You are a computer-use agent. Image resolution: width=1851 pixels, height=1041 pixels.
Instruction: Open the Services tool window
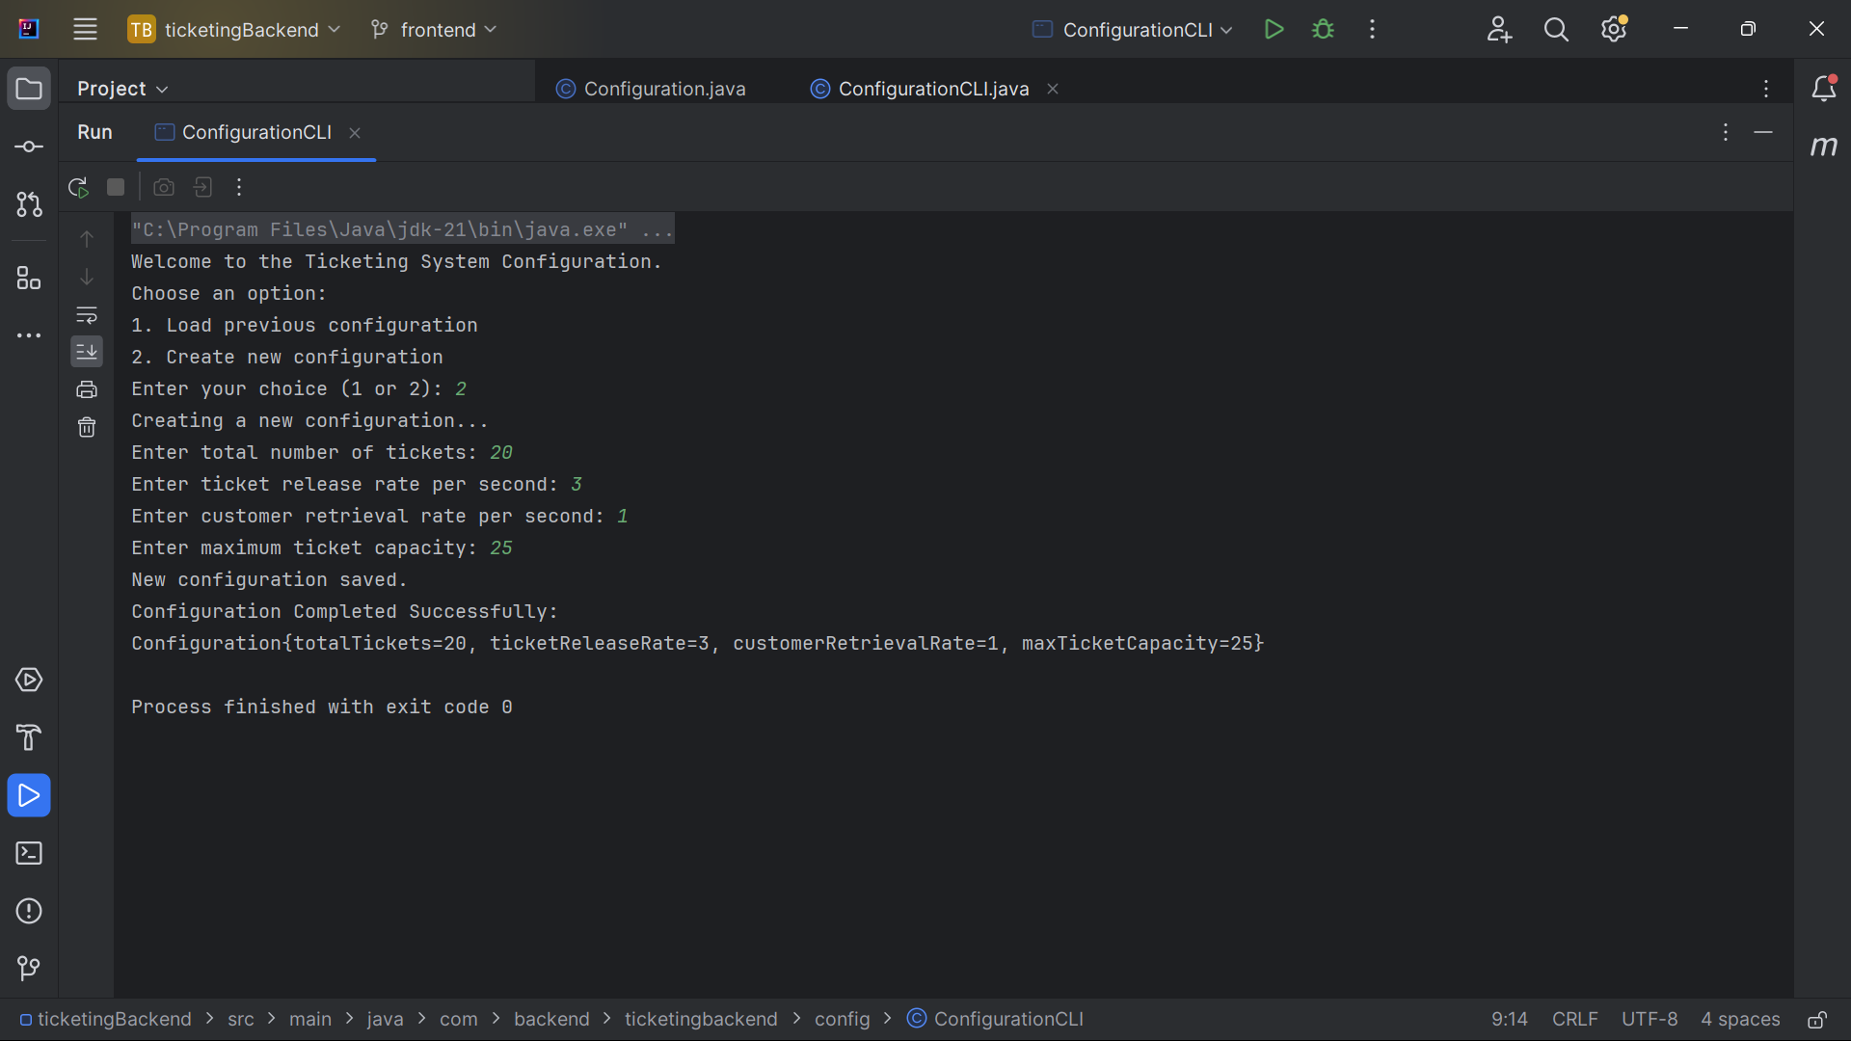tap(29, 680)
